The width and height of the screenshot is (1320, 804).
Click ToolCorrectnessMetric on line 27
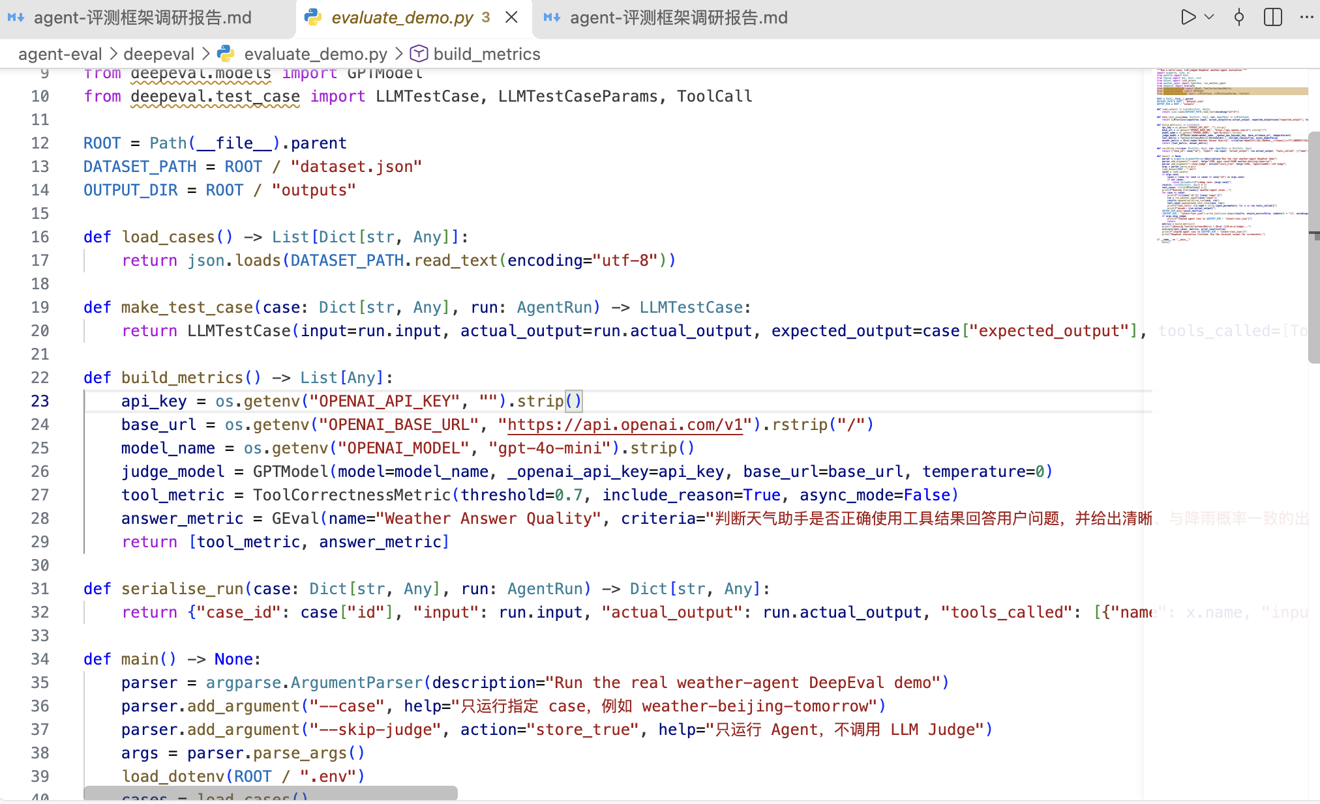tap(352, 495)
